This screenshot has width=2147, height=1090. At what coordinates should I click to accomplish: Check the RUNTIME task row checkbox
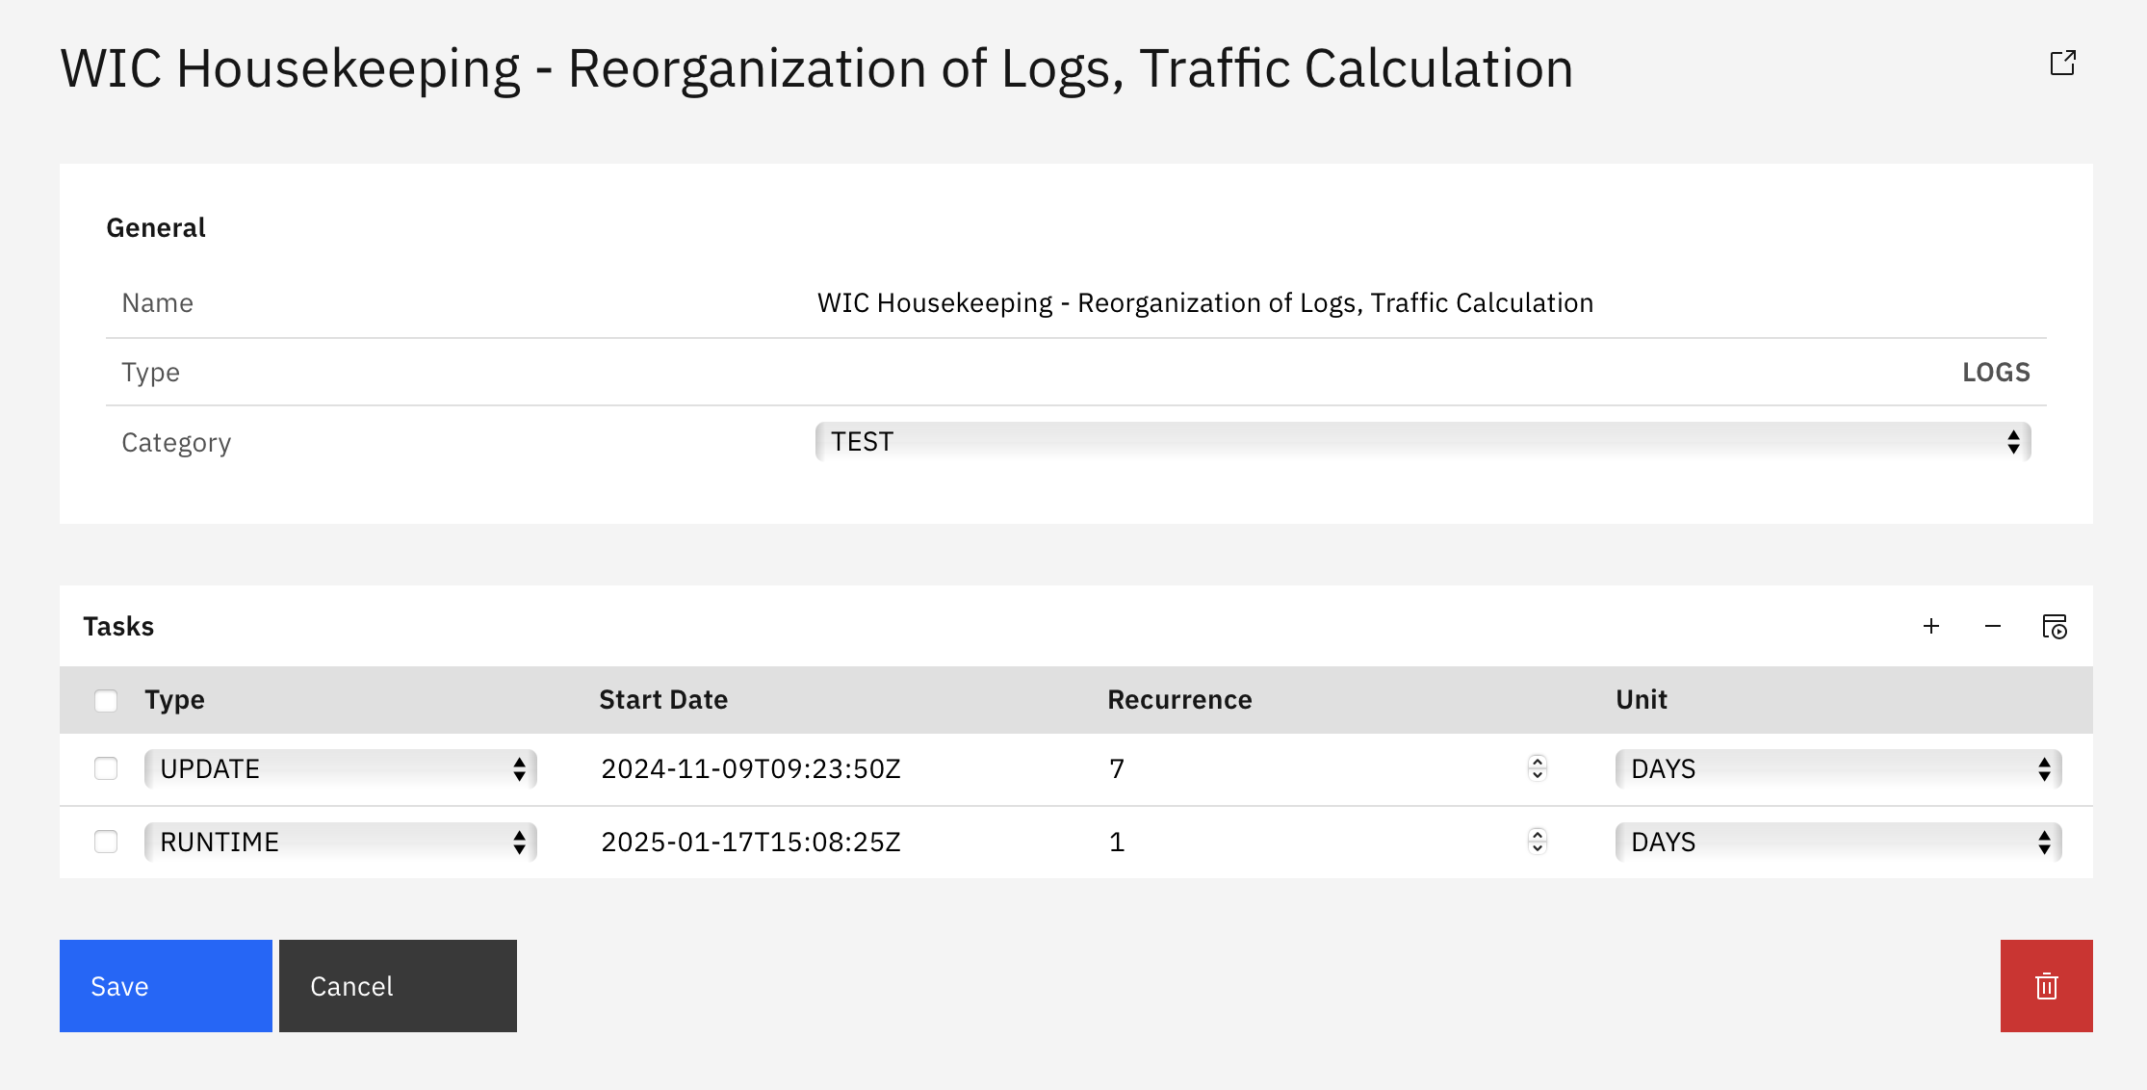[x=106, y=842]
